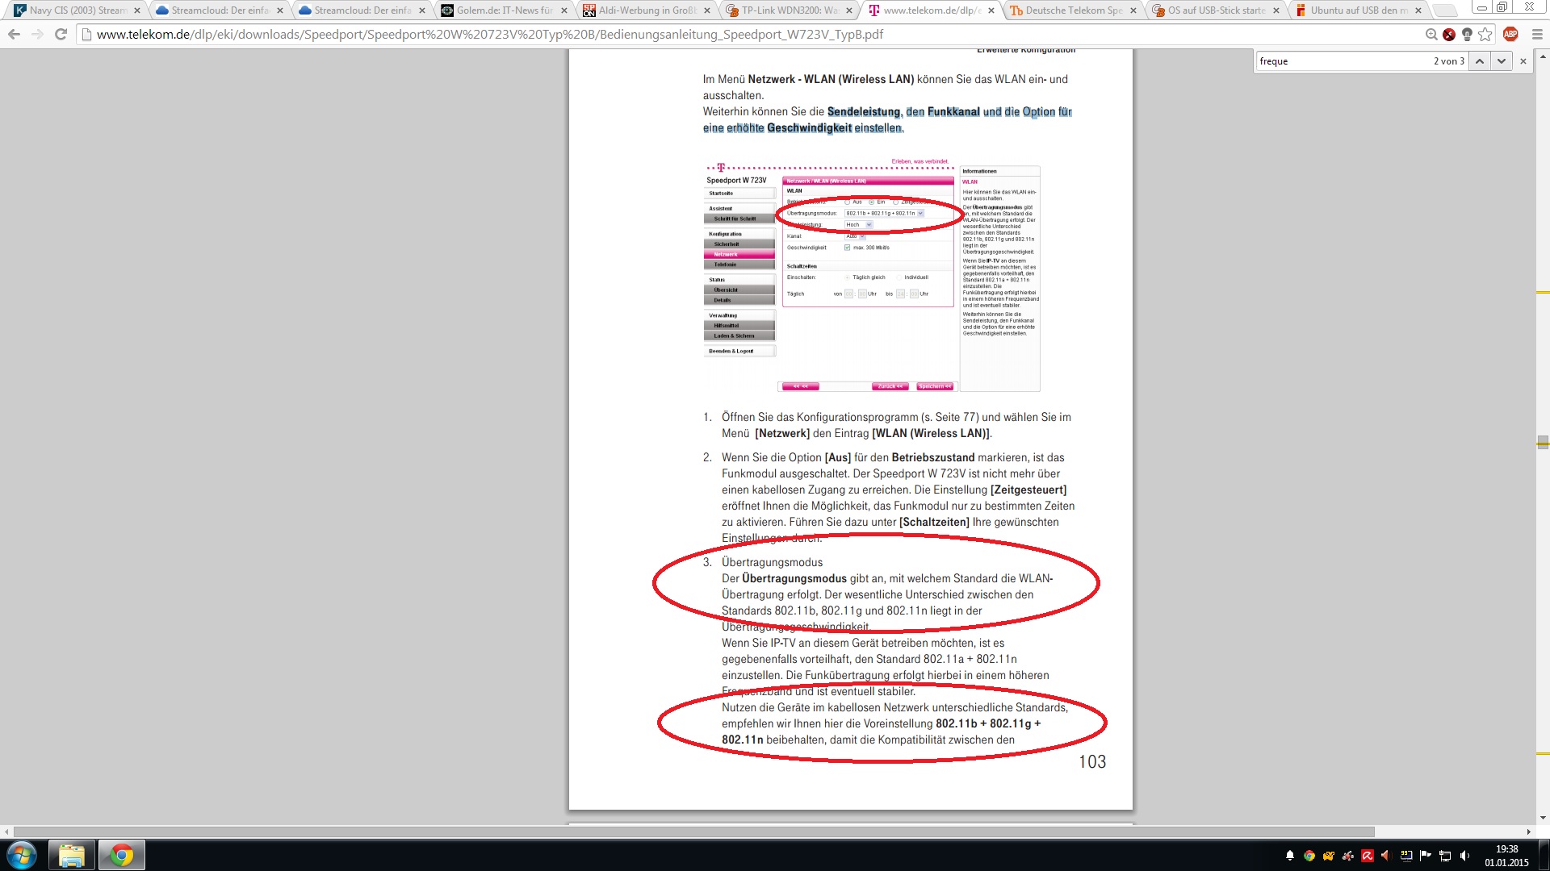The image size is (1550, 871).
Task: Close the find-in-page bar
Action: coord(1523,61)
